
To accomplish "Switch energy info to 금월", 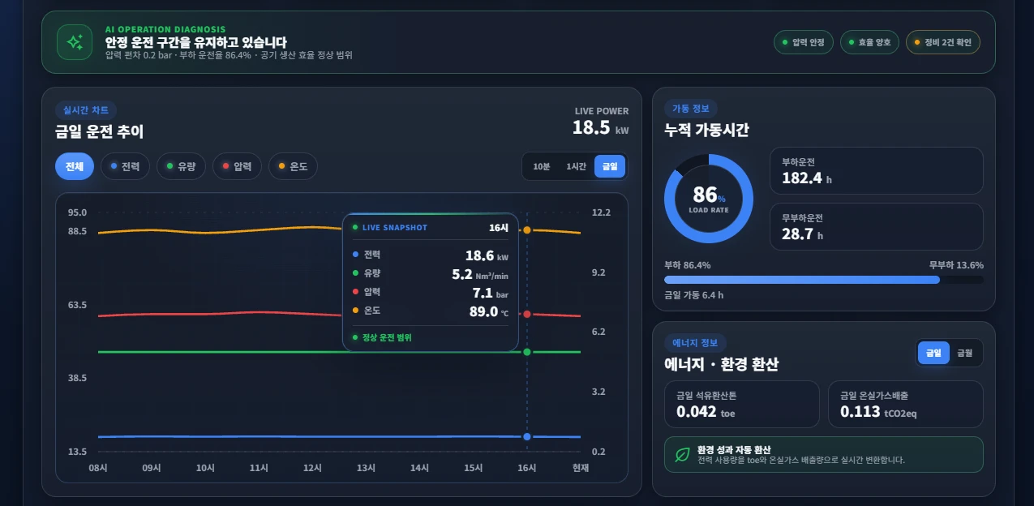I will (x=965, y=353).
